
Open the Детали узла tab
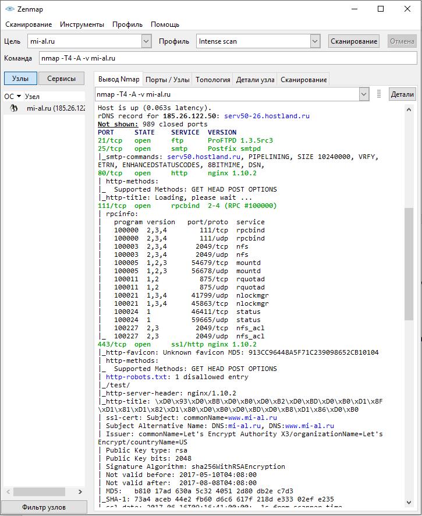coord(256,80)
